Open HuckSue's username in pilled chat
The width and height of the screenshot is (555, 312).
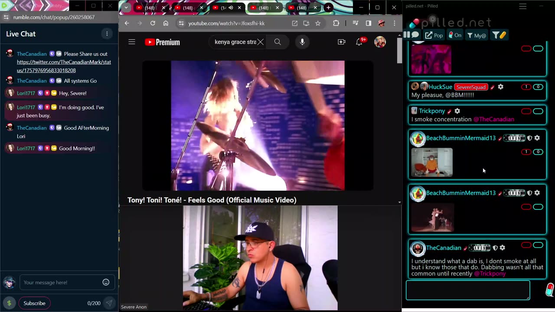[x=441, y=87]
